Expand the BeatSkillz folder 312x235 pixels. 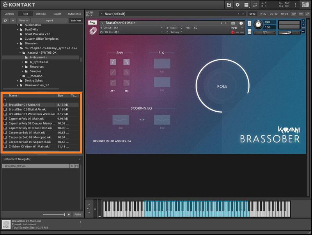(18, 29)
